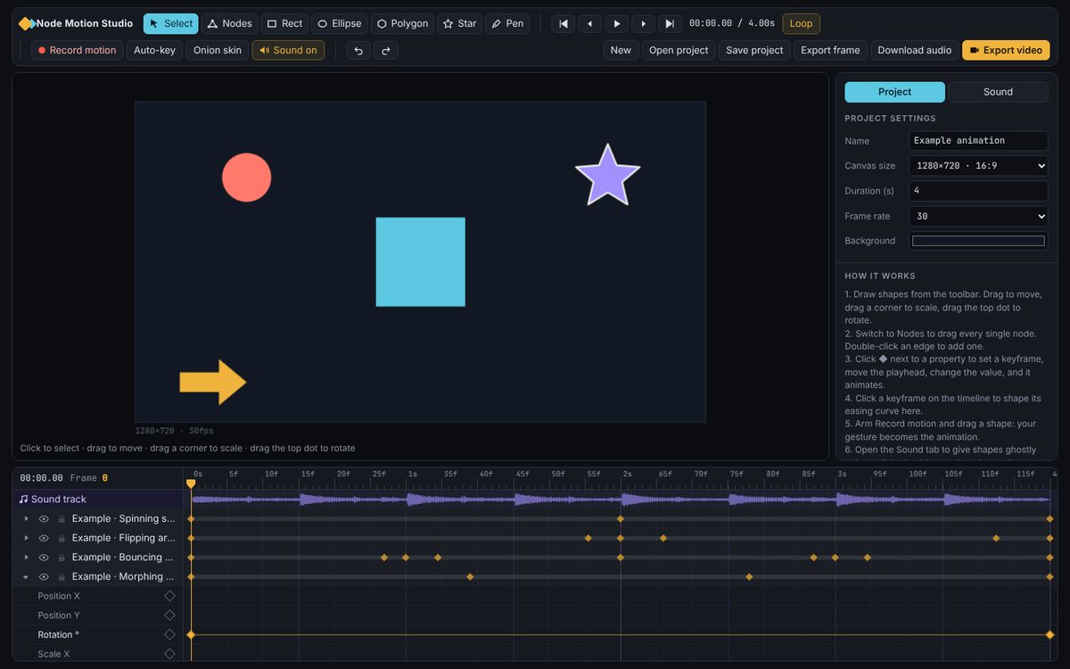
Task: Jump playhead to the end
Action: (x=671, y=24)
